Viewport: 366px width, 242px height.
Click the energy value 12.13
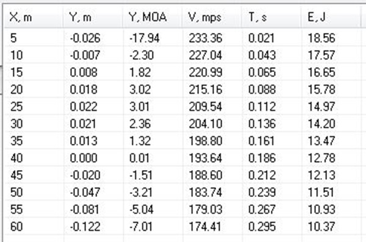[321, 175]
